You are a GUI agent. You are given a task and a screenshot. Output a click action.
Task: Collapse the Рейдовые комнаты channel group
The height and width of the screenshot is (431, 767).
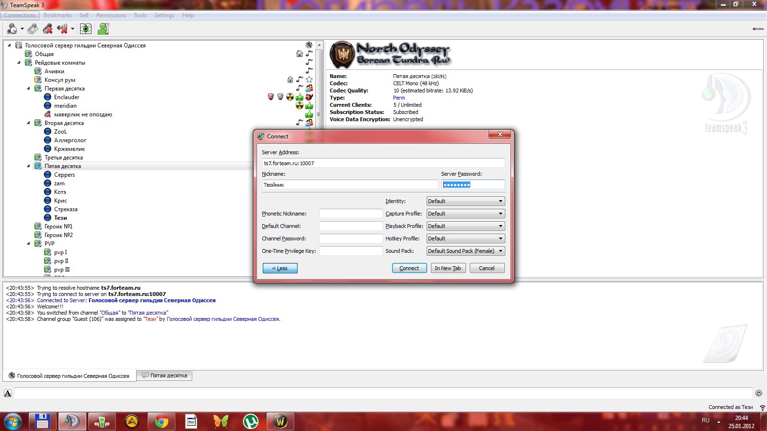click(x=19, y=62)
